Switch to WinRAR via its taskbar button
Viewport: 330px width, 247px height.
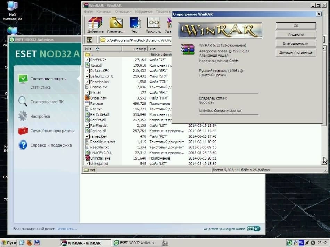point(85,243)
